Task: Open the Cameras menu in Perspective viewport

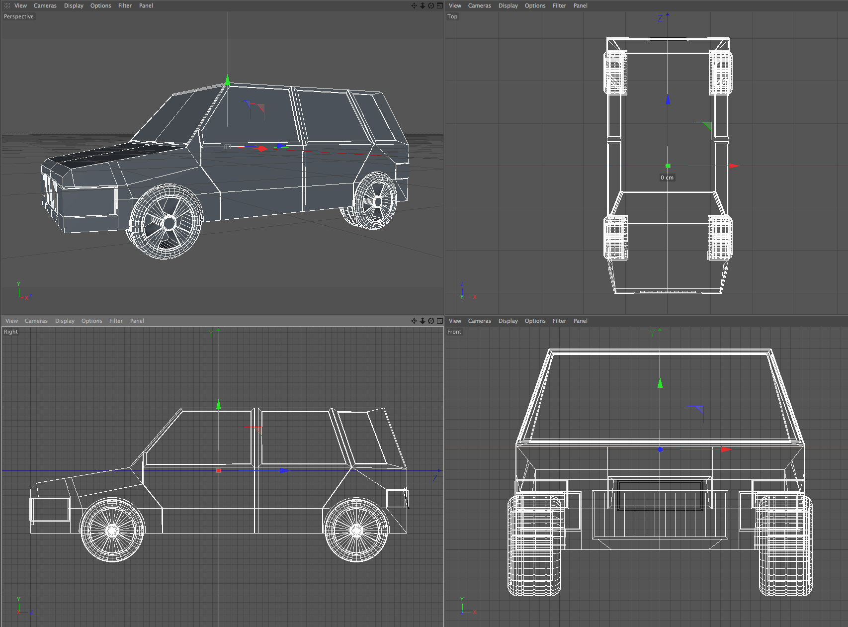Action: click(45, 5)
